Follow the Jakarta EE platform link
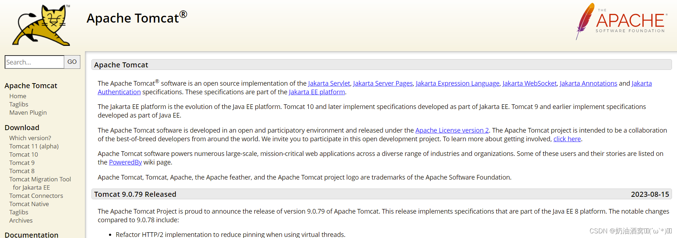677x238 pixels. (317, 92)
